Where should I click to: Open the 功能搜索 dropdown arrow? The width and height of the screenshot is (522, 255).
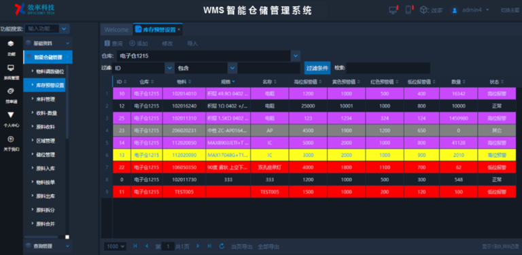pos(65,29)
